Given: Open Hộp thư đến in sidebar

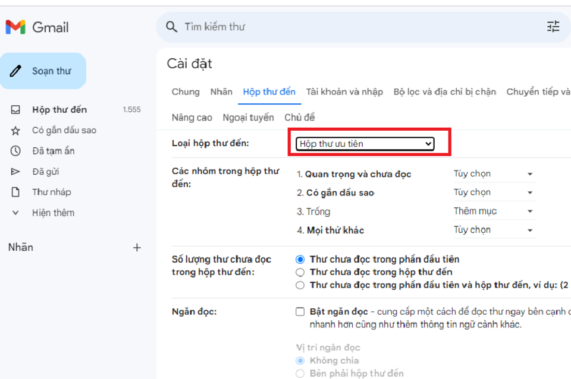Looking at the screenshot, I should pyautogui.click(x=59, y=110).
